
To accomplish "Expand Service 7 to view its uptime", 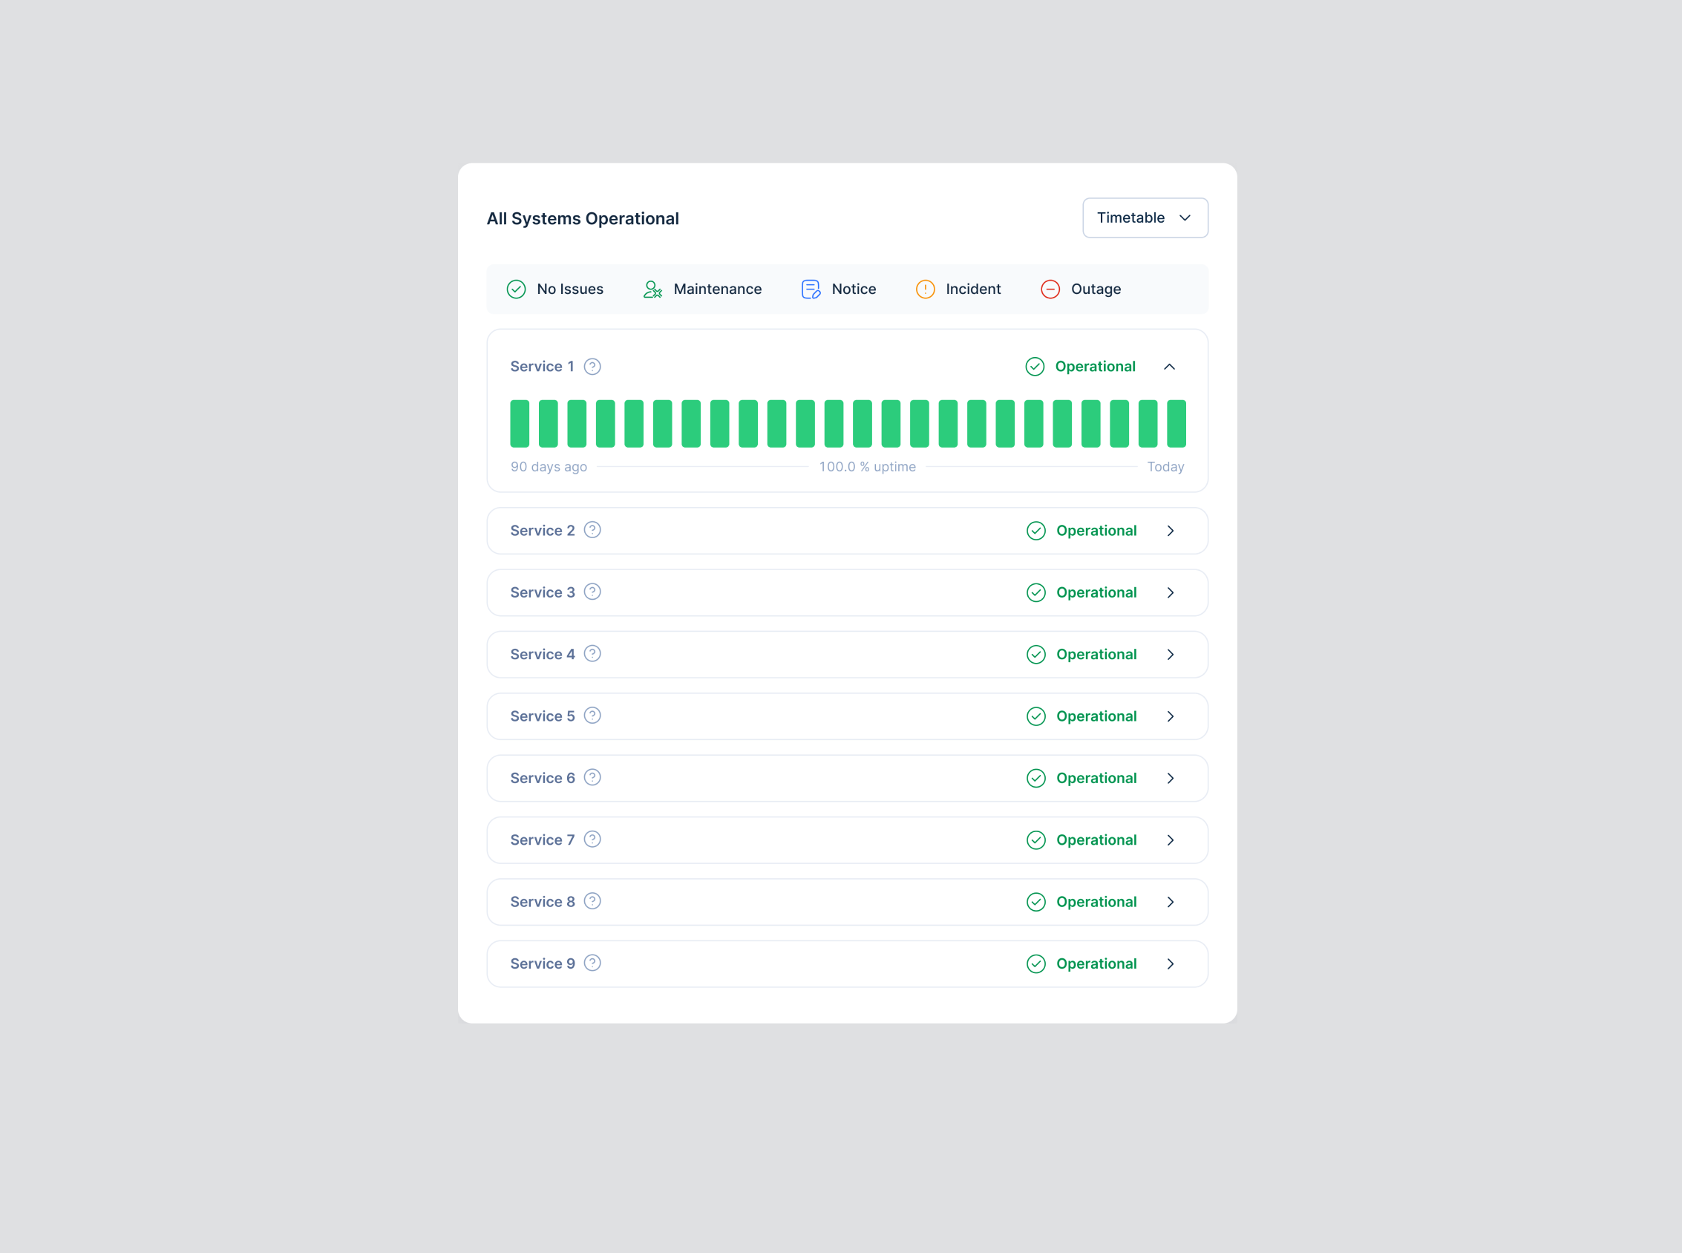I will [1171, 840].
